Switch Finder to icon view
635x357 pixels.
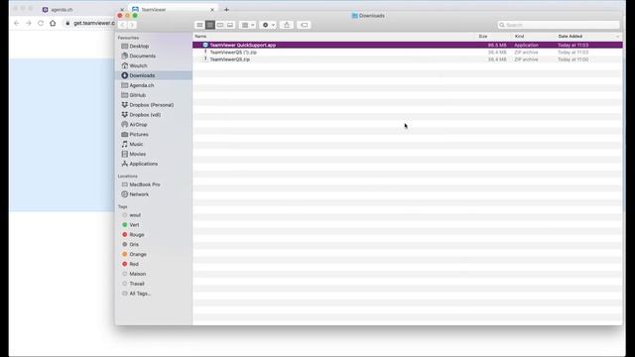coord(199,25)
